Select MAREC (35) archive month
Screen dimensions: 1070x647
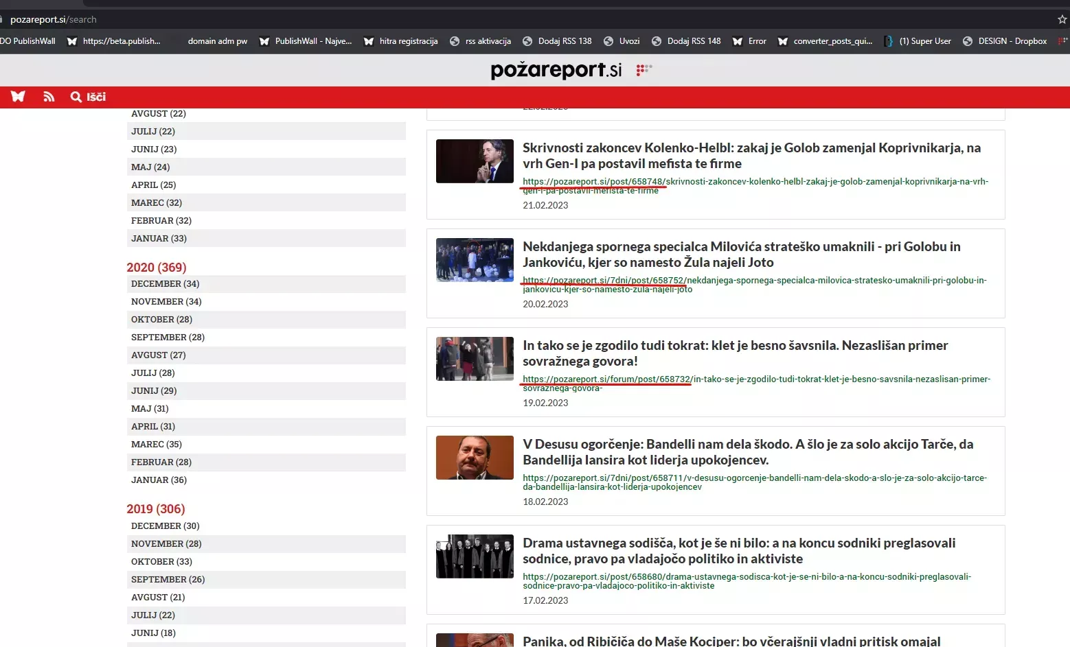pos(157,445)
